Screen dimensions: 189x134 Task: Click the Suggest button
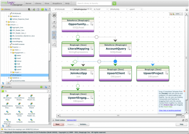(x=71, y=124)
